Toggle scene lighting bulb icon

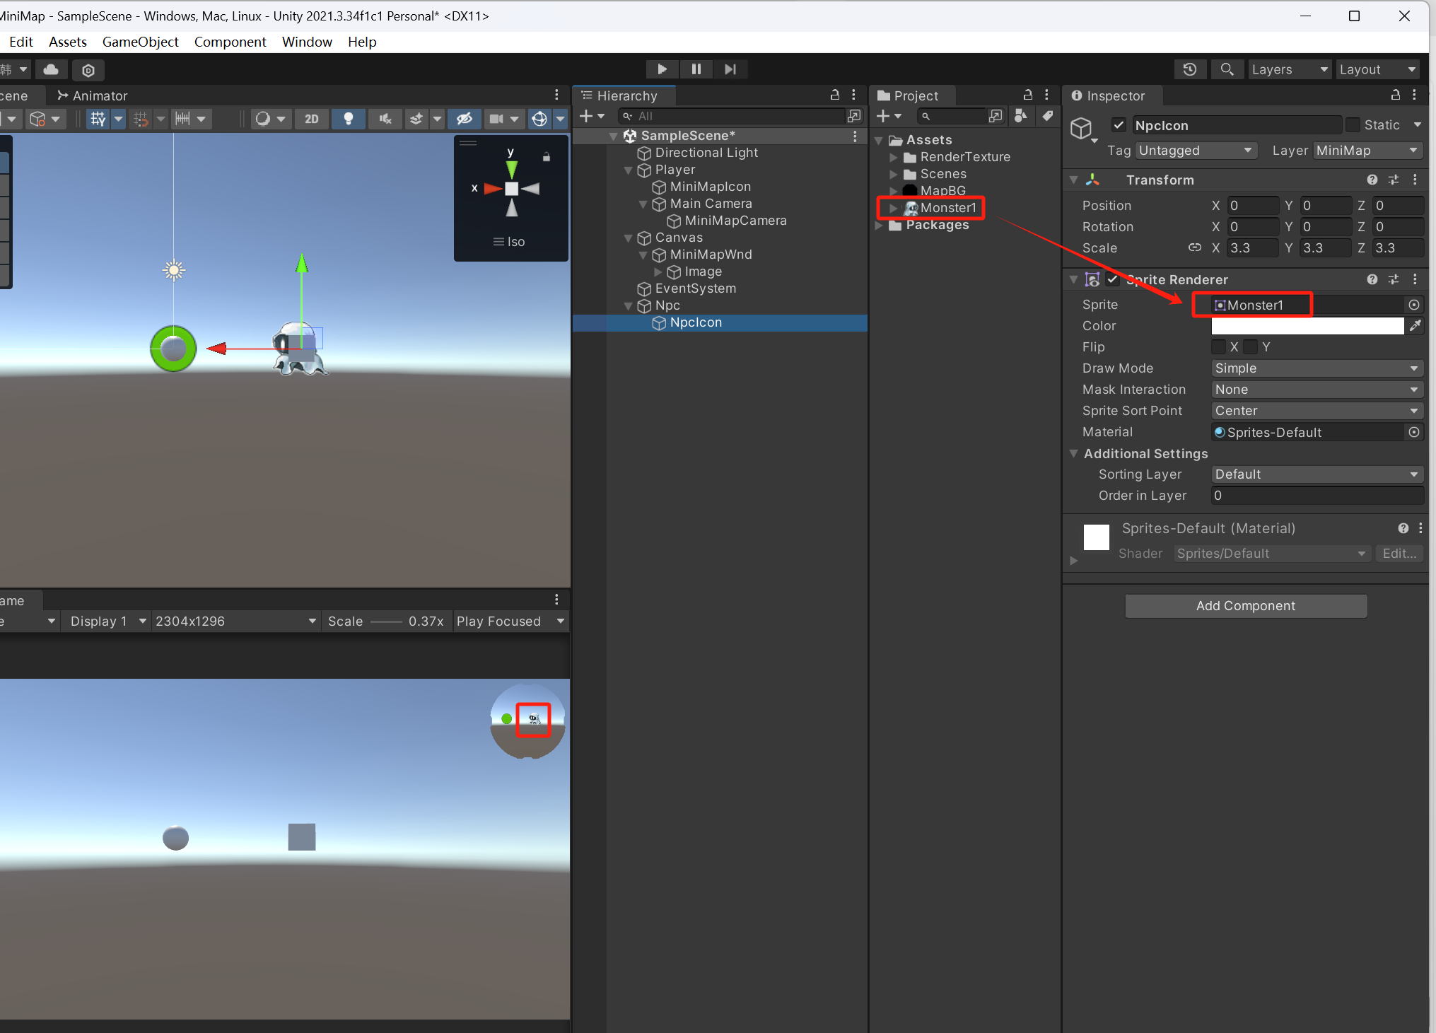point(348,119)
